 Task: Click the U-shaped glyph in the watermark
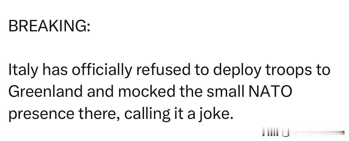pos(285,132)
